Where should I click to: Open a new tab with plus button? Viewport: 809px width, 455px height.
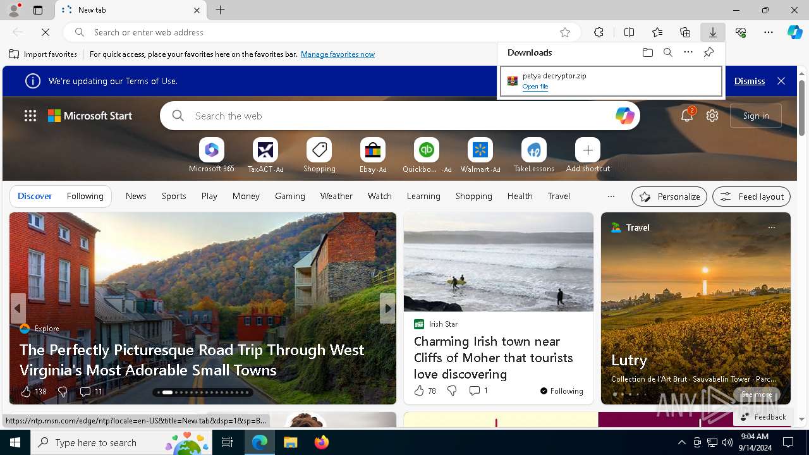[220, 10]
